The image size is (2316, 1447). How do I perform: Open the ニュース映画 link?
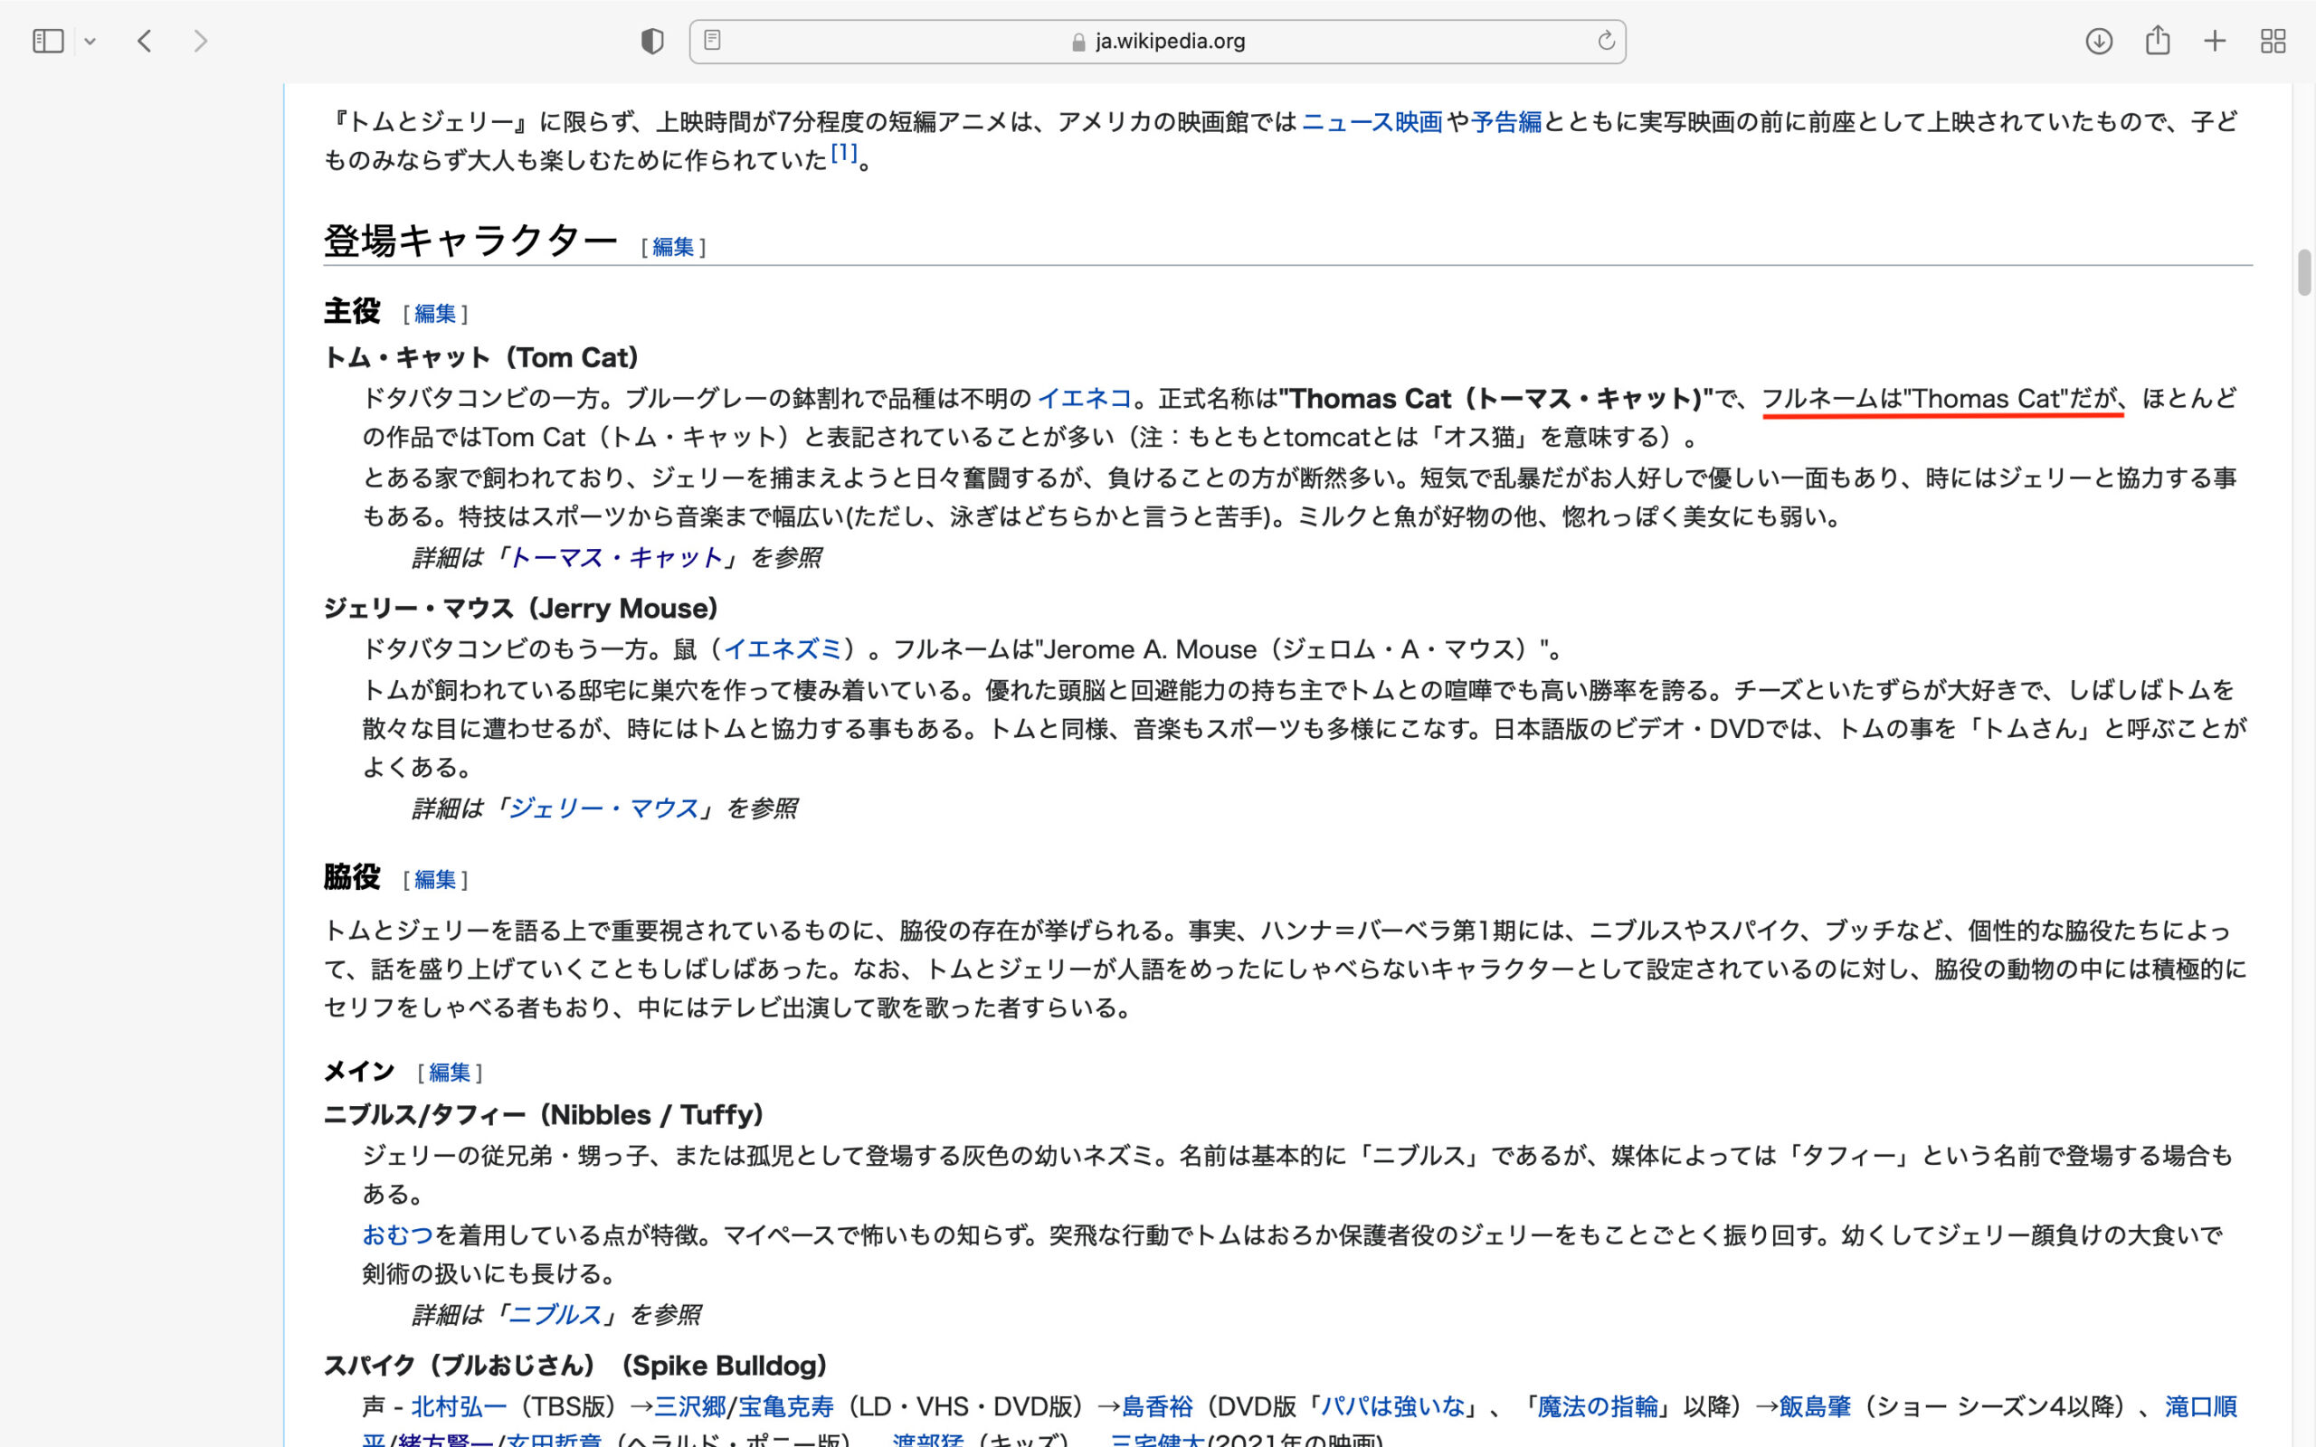point(1372,121)
